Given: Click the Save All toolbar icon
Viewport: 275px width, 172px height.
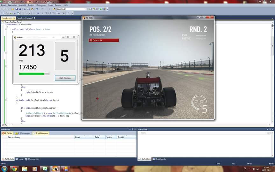Looking at the screenshot, I should point(20,9).
